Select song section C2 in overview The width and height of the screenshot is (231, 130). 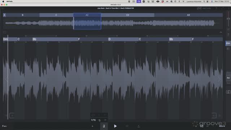pos(127,15)
